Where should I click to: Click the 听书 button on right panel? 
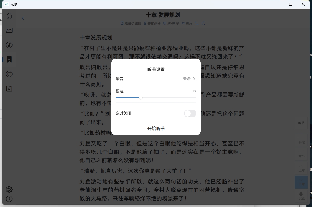click(x=301, y=123)
